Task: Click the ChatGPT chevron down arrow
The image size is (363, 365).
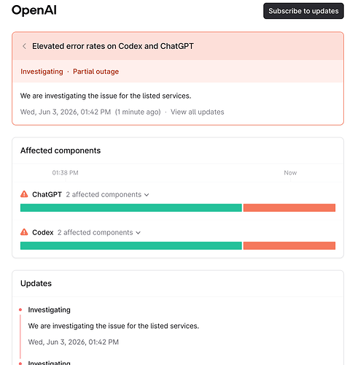Action: (147, 195)
